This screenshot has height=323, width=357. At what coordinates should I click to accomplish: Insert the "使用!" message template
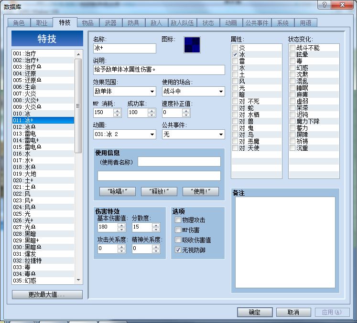point(201,191)
